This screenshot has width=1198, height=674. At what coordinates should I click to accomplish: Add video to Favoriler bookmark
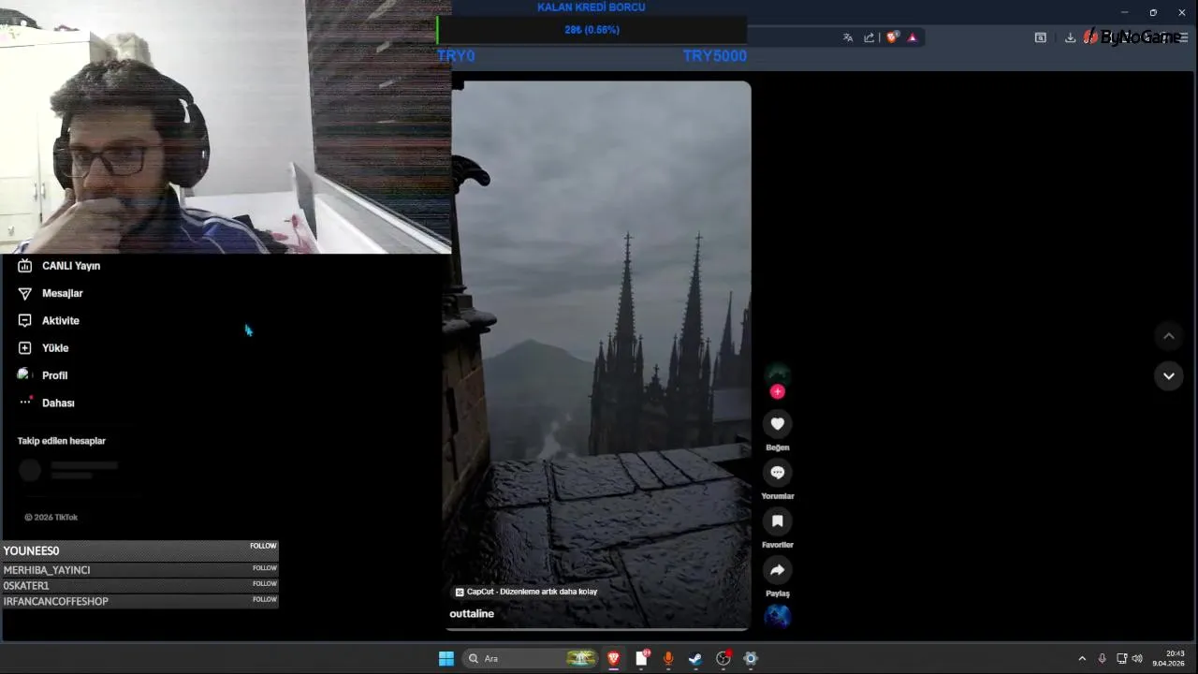[777, 521]
